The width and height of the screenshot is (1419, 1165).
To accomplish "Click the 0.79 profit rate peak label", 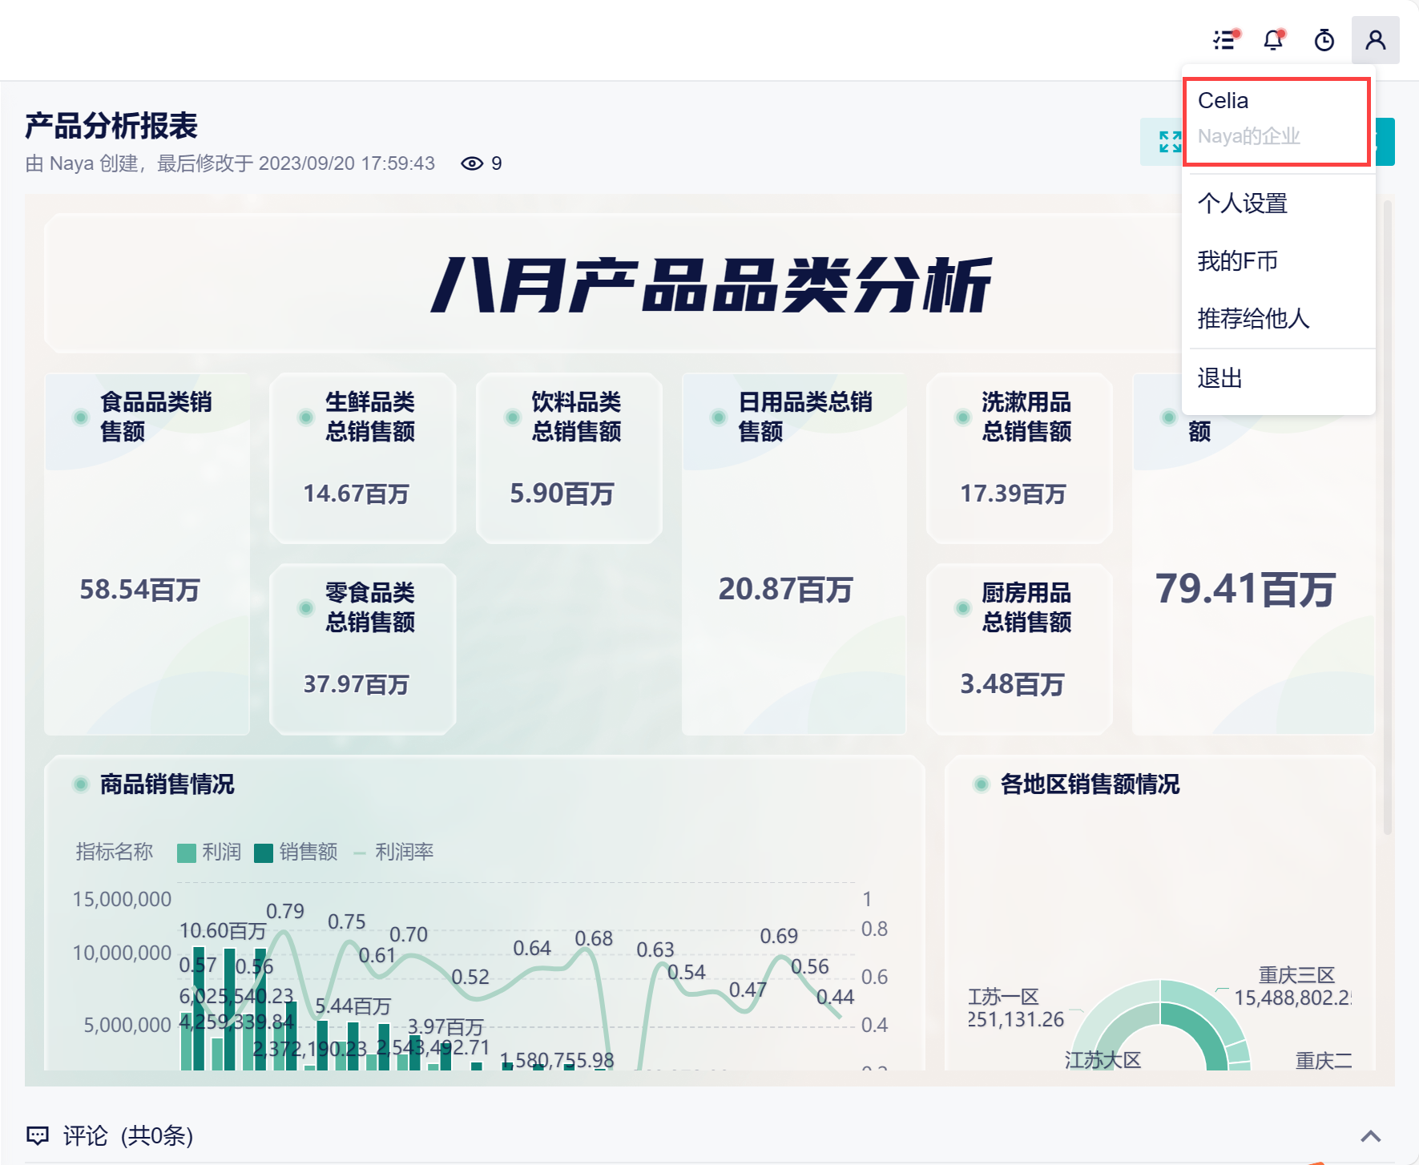I will (x=285, y=911).
